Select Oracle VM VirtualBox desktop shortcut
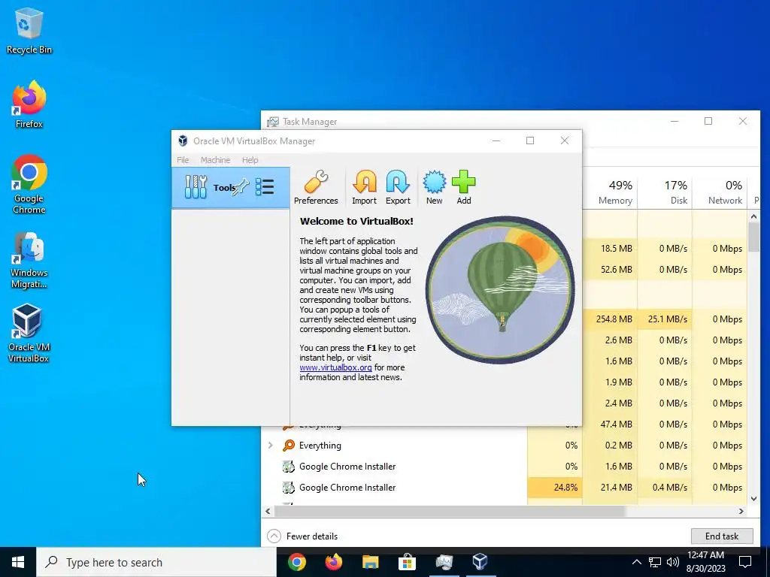This screenshot has height=577, width=770. pyautogui.click(x=29, y=333)
